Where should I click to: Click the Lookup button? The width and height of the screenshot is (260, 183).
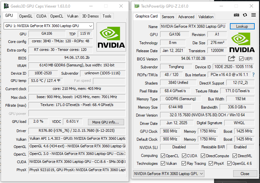coord(242,26)
